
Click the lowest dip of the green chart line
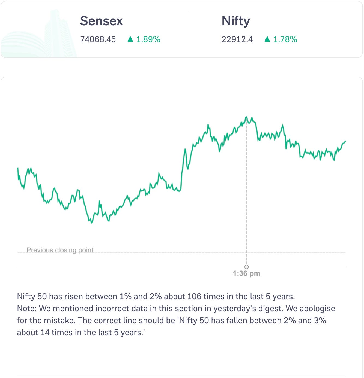[92, 222]
